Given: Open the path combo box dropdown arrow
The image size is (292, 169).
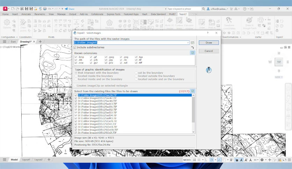Looking at the screenshot, I should [188, 43].
